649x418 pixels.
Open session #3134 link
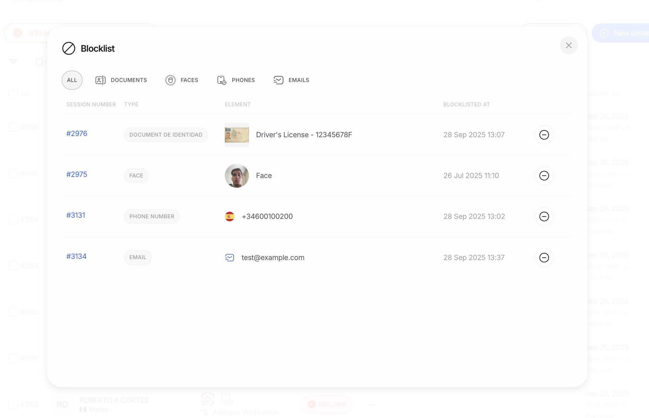click(77, 256)
